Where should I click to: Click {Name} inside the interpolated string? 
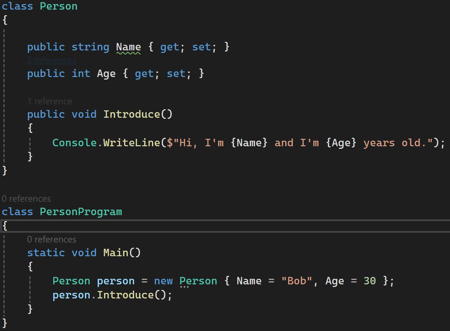249,143
